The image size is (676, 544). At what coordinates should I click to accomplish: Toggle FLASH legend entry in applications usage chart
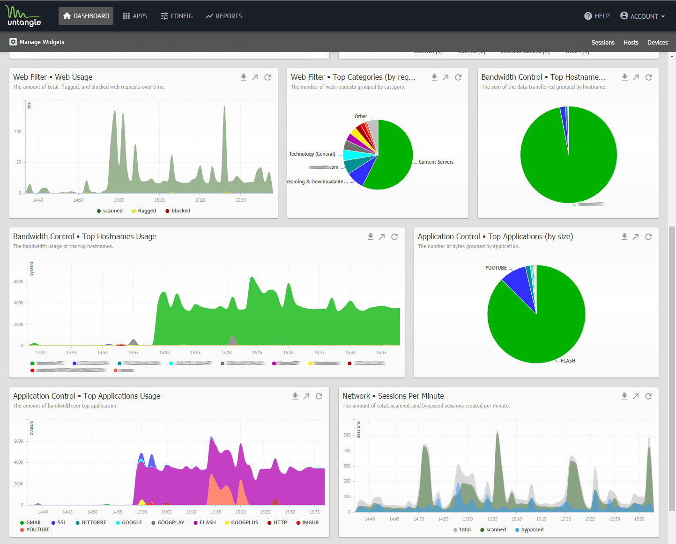tap(205, 522)
